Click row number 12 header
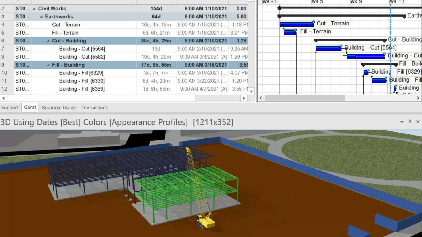422x237 pixels. pos(7,89)
